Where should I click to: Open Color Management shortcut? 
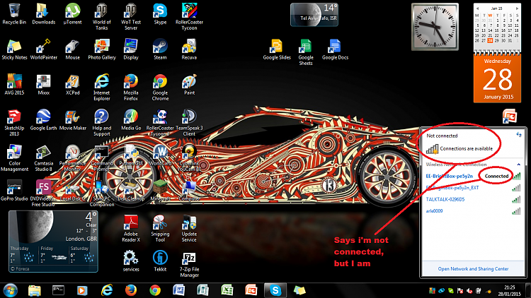[x=14, y=157]
